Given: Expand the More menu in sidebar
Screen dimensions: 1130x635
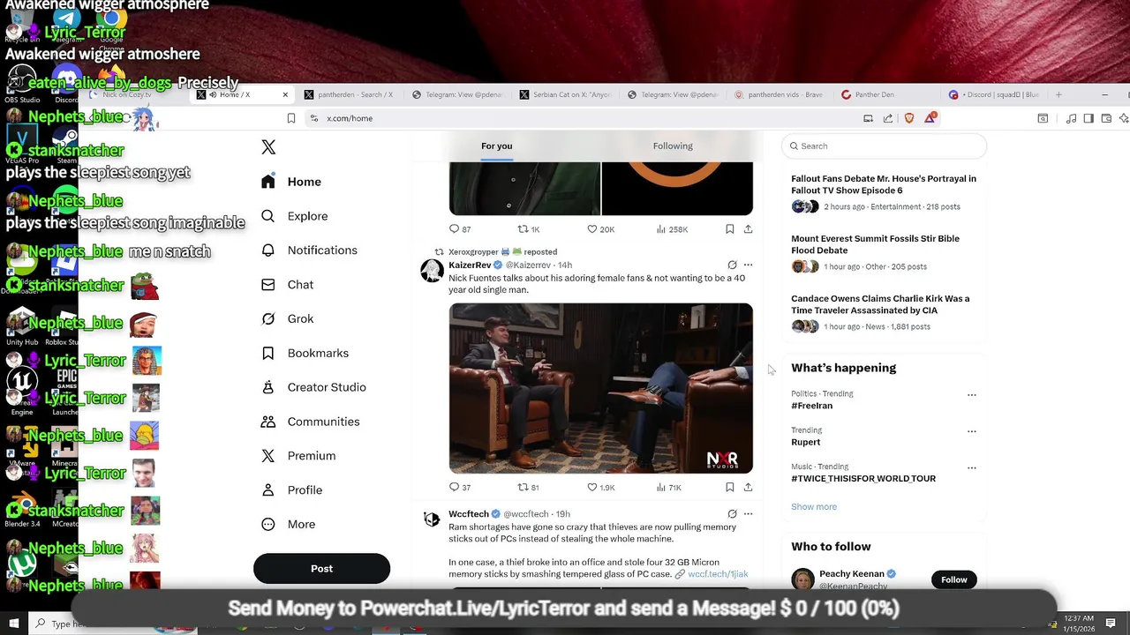Looking at the screenshot, I should pos(288,524).
